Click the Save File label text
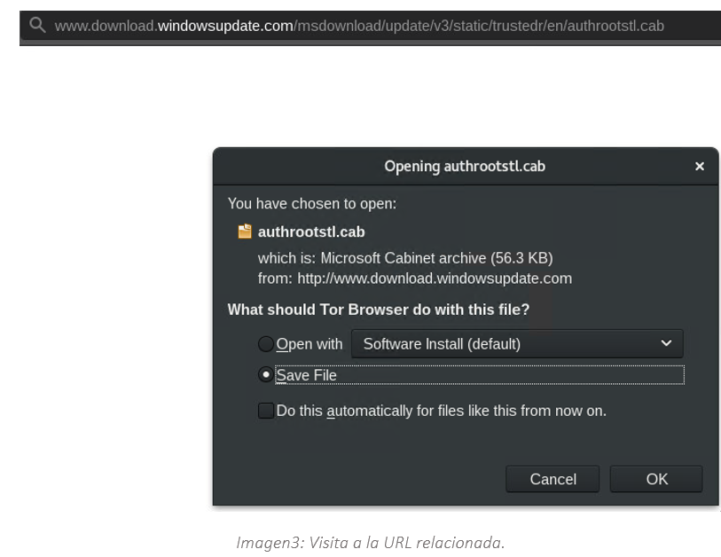The width and height of the screenshot is (721, 557). click(307, 375)
